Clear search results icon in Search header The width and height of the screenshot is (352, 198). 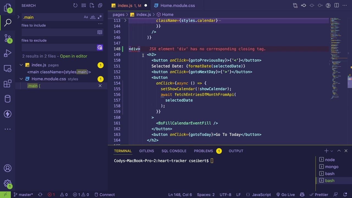point(84,5)
